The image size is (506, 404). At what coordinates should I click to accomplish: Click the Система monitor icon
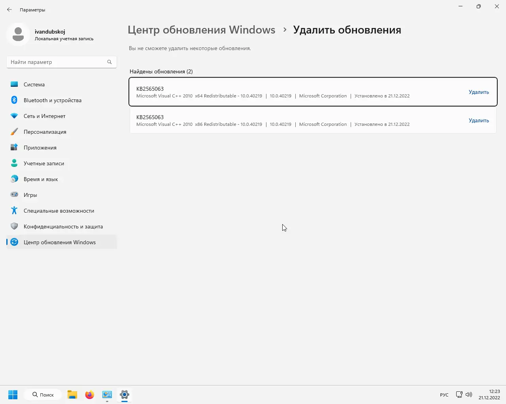point(14,84)
